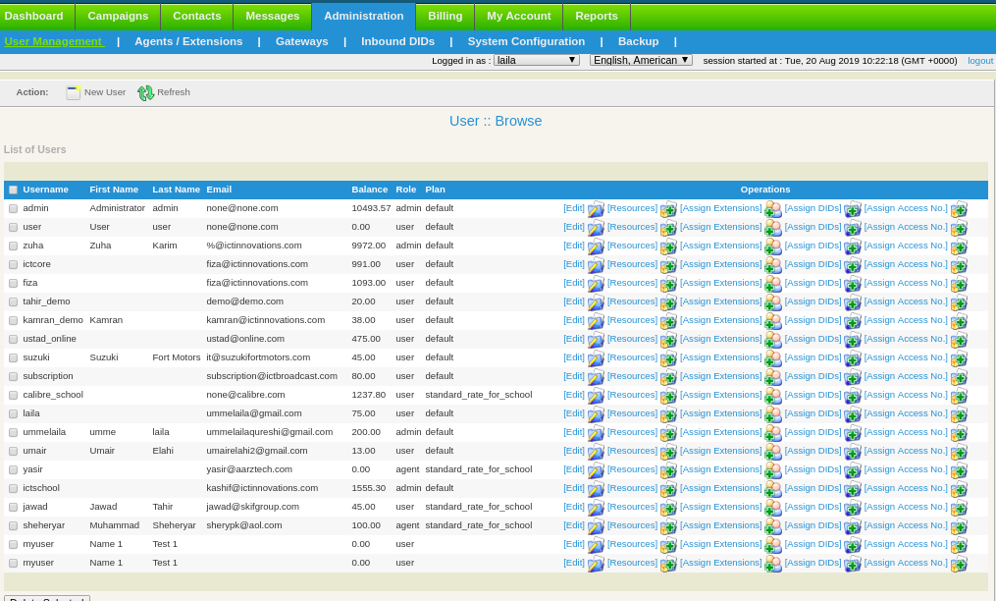Viewport: 996px width, 601px height.
Task: Check the umair row checkbox
Action: pyautogui.click(x=14, y=451)
